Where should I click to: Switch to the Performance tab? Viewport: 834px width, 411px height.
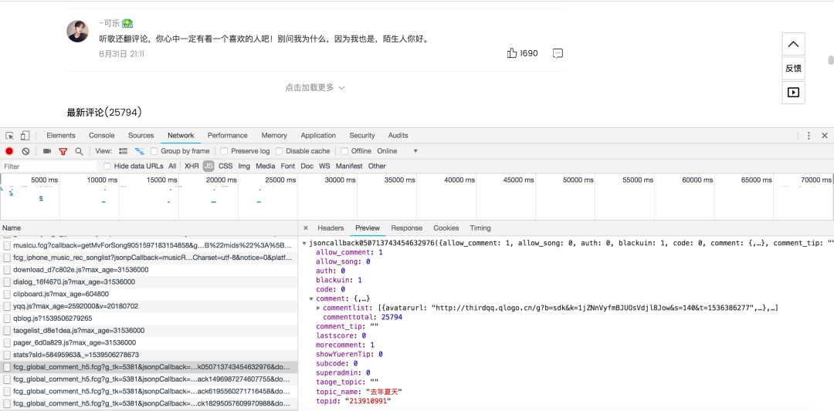click(x=228, y=136)
